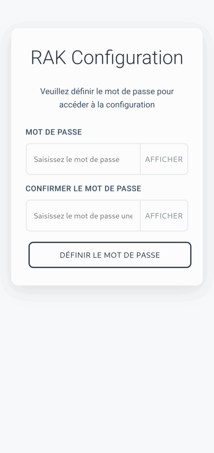Image resolution: width=214 pixels, height=453 pixels.
Task: Click the empty card area below the button
Action: point(107,276)
